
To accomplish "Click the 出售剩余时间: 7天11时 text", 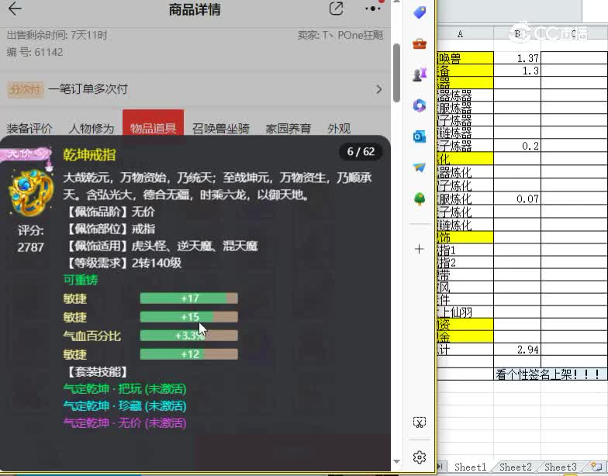I will click(57, 36).
